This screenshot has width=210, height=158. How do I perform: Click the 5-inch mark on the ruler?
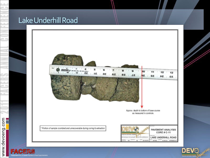click(x=94, y=70)
